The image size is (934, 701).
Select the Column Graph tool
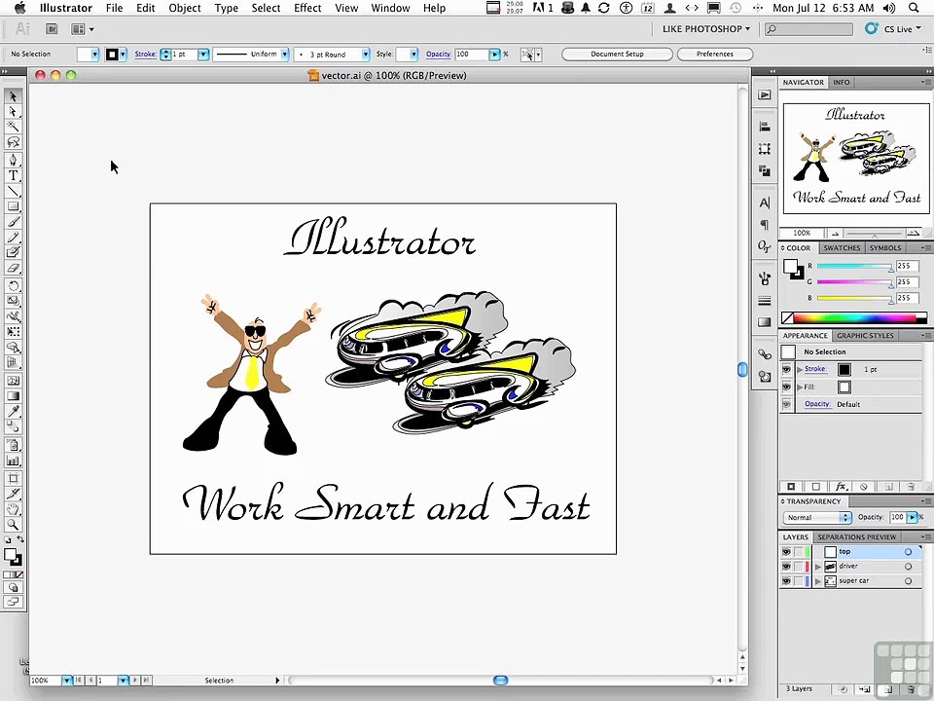click(13, 461)
